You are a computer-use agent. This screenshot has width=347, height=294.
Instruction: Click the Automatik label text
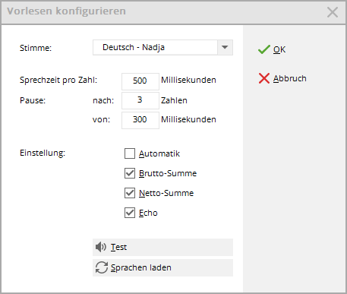(x=159, y=153)
